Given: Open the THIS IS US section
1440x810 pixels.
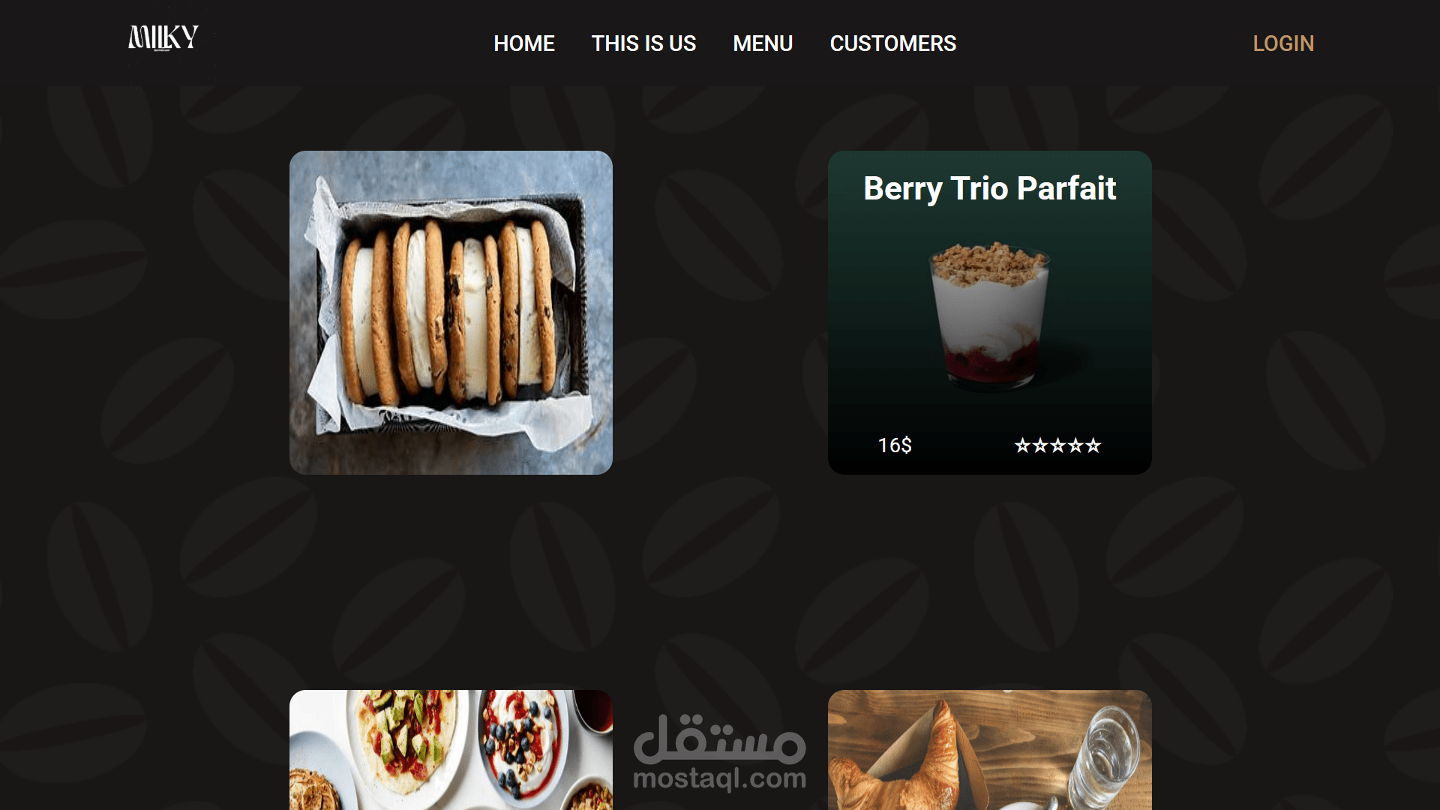Looking at the screenshot, I should tap(643, 43).
